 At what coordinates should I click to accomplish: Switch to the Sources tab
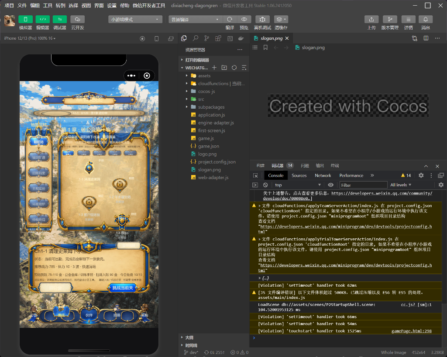[299, 175]
